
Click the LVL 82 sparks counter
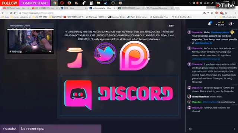pos(220,24)
